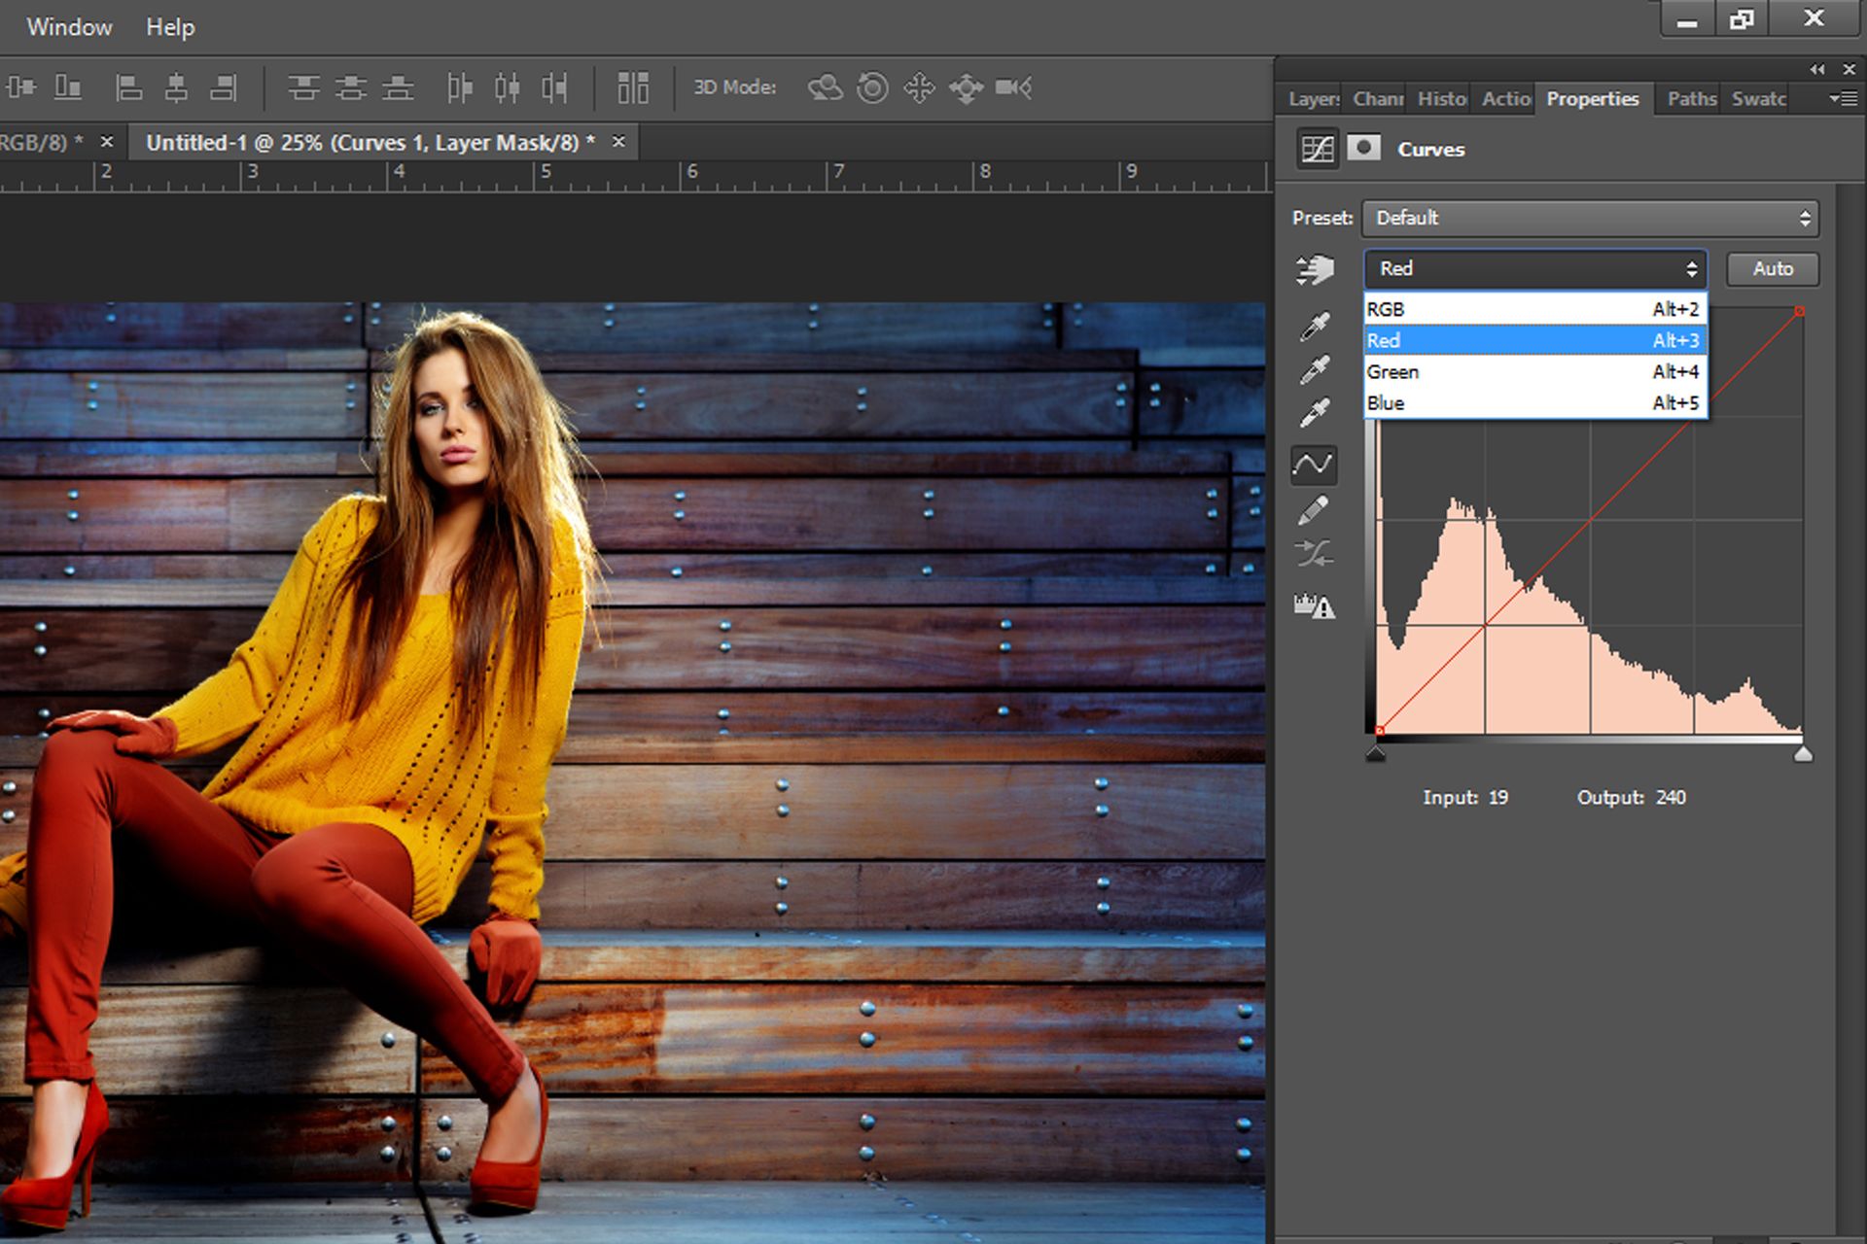Viewport: 1867px width, 1244px height.
Task: Open the Window menu
Action: point(69,27)
